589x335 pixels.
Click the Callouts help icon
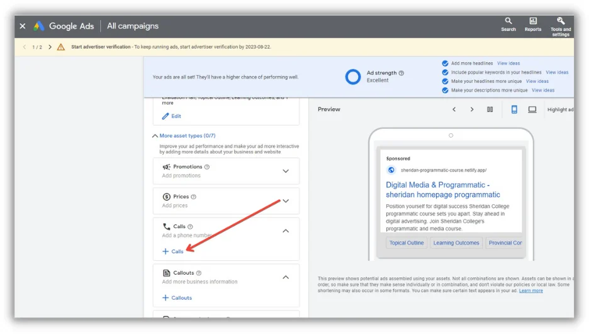[x=199, y=273]
